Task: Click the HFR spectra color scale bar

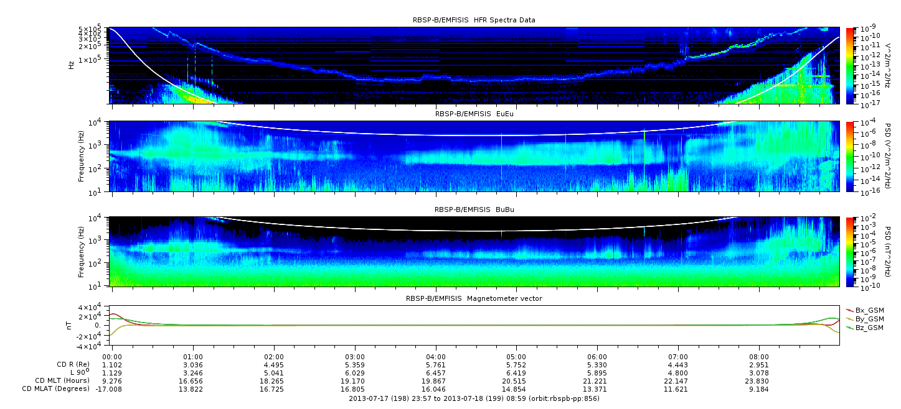Action: coord(849,65)
